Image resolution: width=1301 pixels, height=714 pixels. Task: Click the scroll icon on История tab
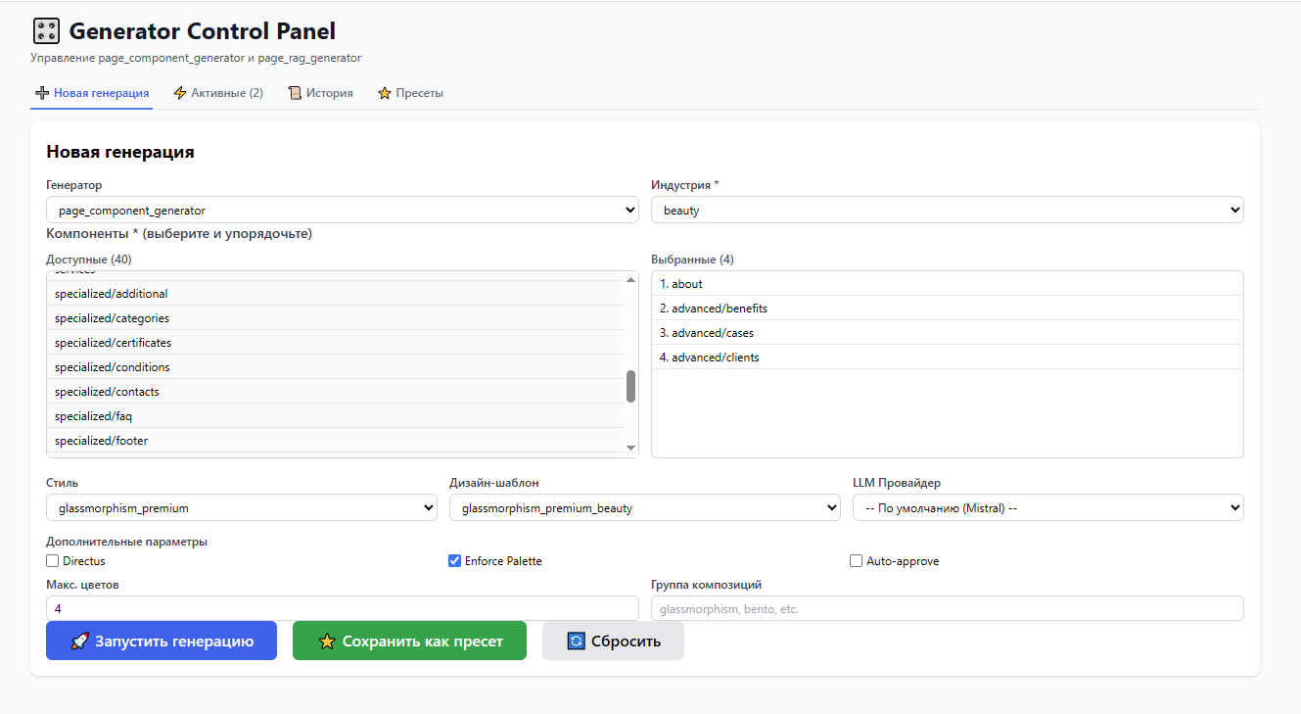(295, 93)
